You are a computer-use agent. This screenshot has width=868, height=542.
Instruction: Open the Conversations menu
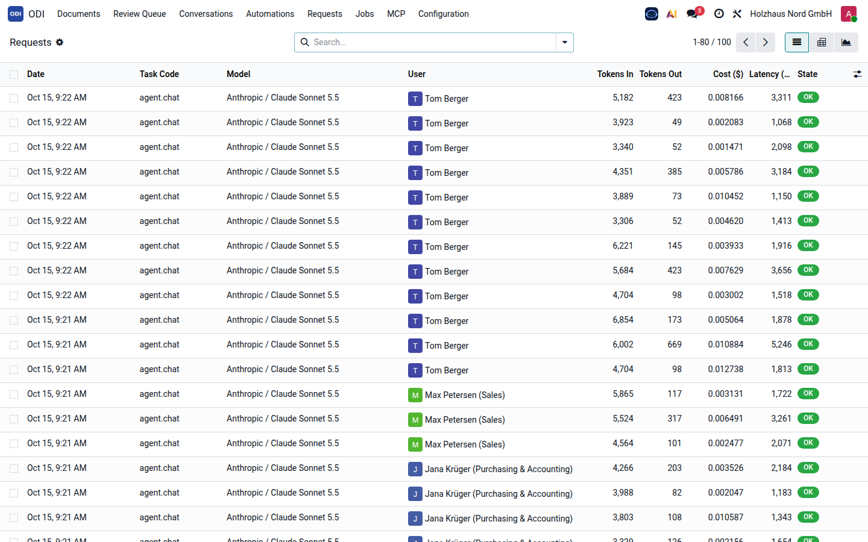point(206,14)
